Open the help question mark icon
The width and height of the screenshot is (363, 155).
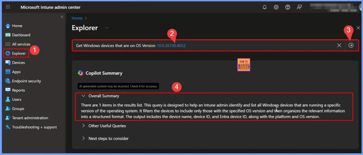click(x=287, y=7)
